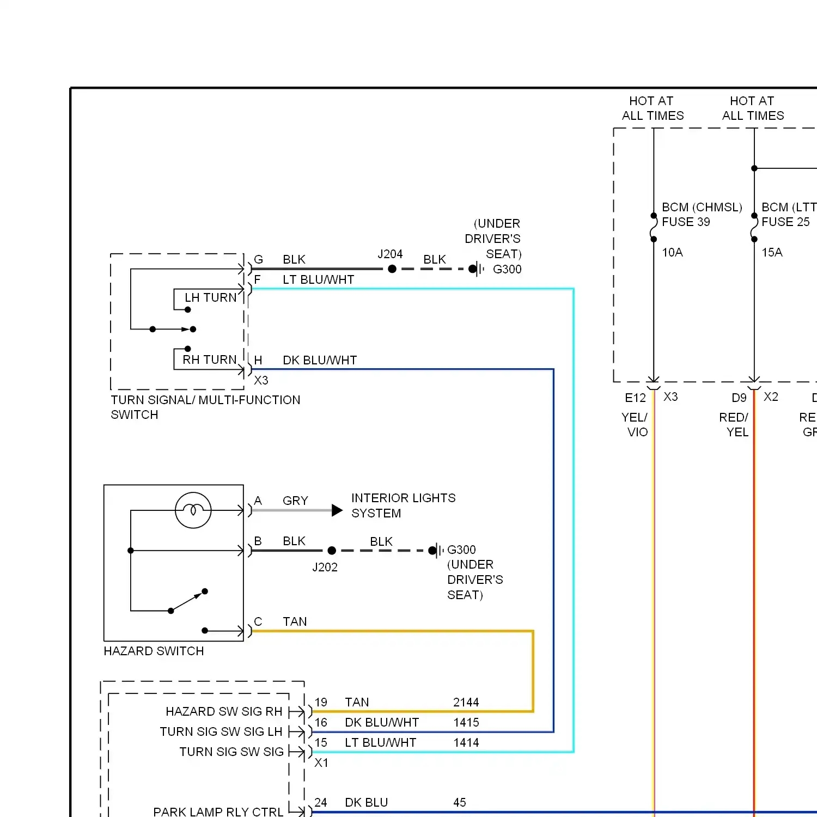Select the "HAZARD SW SIG RH" signal label

(x=224, y=711)
